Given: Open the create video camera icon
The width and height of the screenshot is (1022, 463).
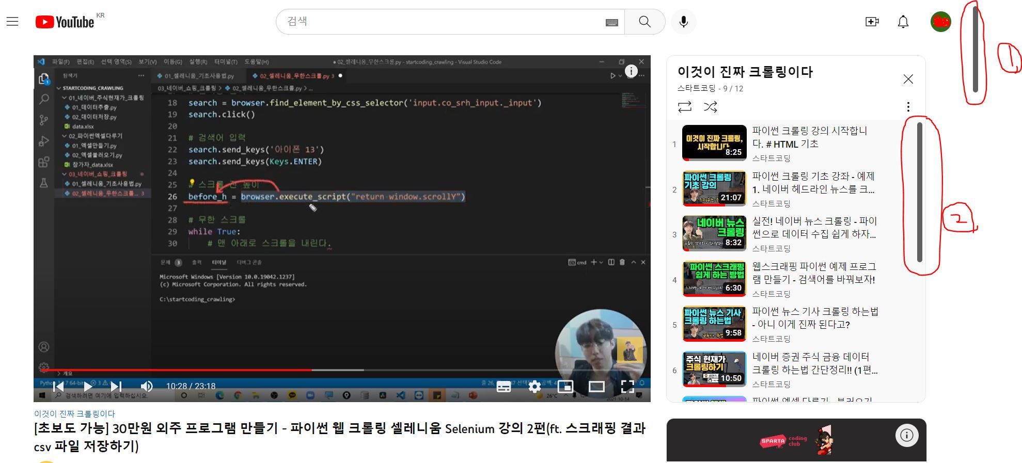Looking at the screenshot, I should tap(872, 22).
